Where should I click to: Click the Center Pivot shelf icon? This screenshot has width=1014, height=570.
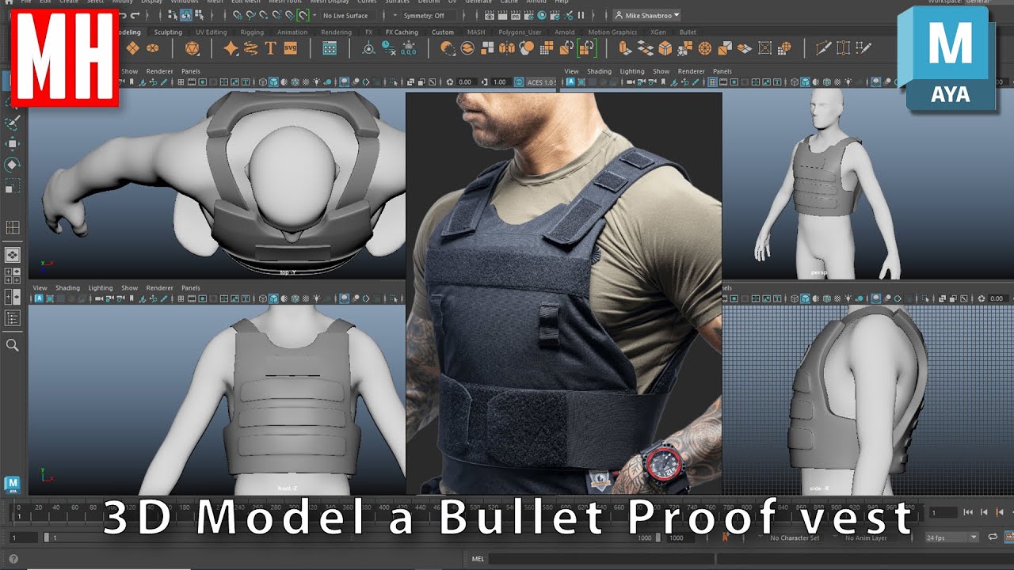(x=368, y=48)
